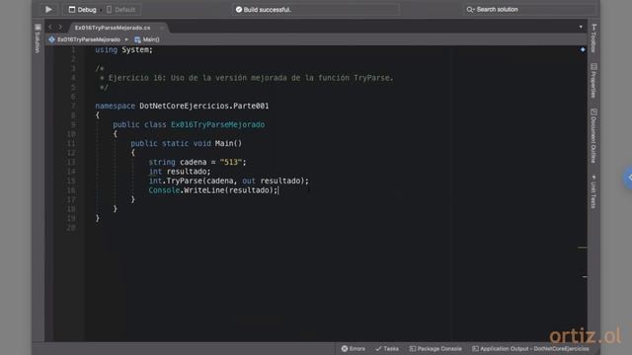Image resolution: width=632 pixels, height=355 pixels.
Task: Click the method icon beside Main()
Action: [x=137, y=39]
